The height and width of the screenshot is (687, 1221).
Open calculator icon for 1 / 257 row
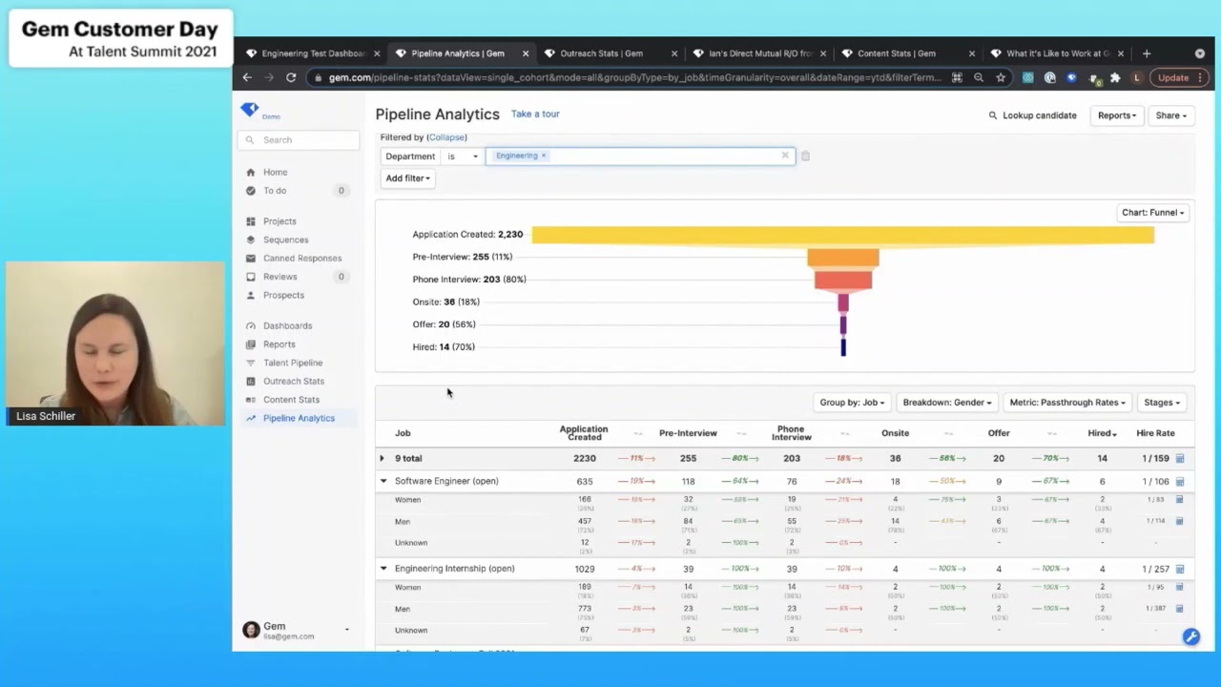pyautogui.click(x=1180, y=570)
